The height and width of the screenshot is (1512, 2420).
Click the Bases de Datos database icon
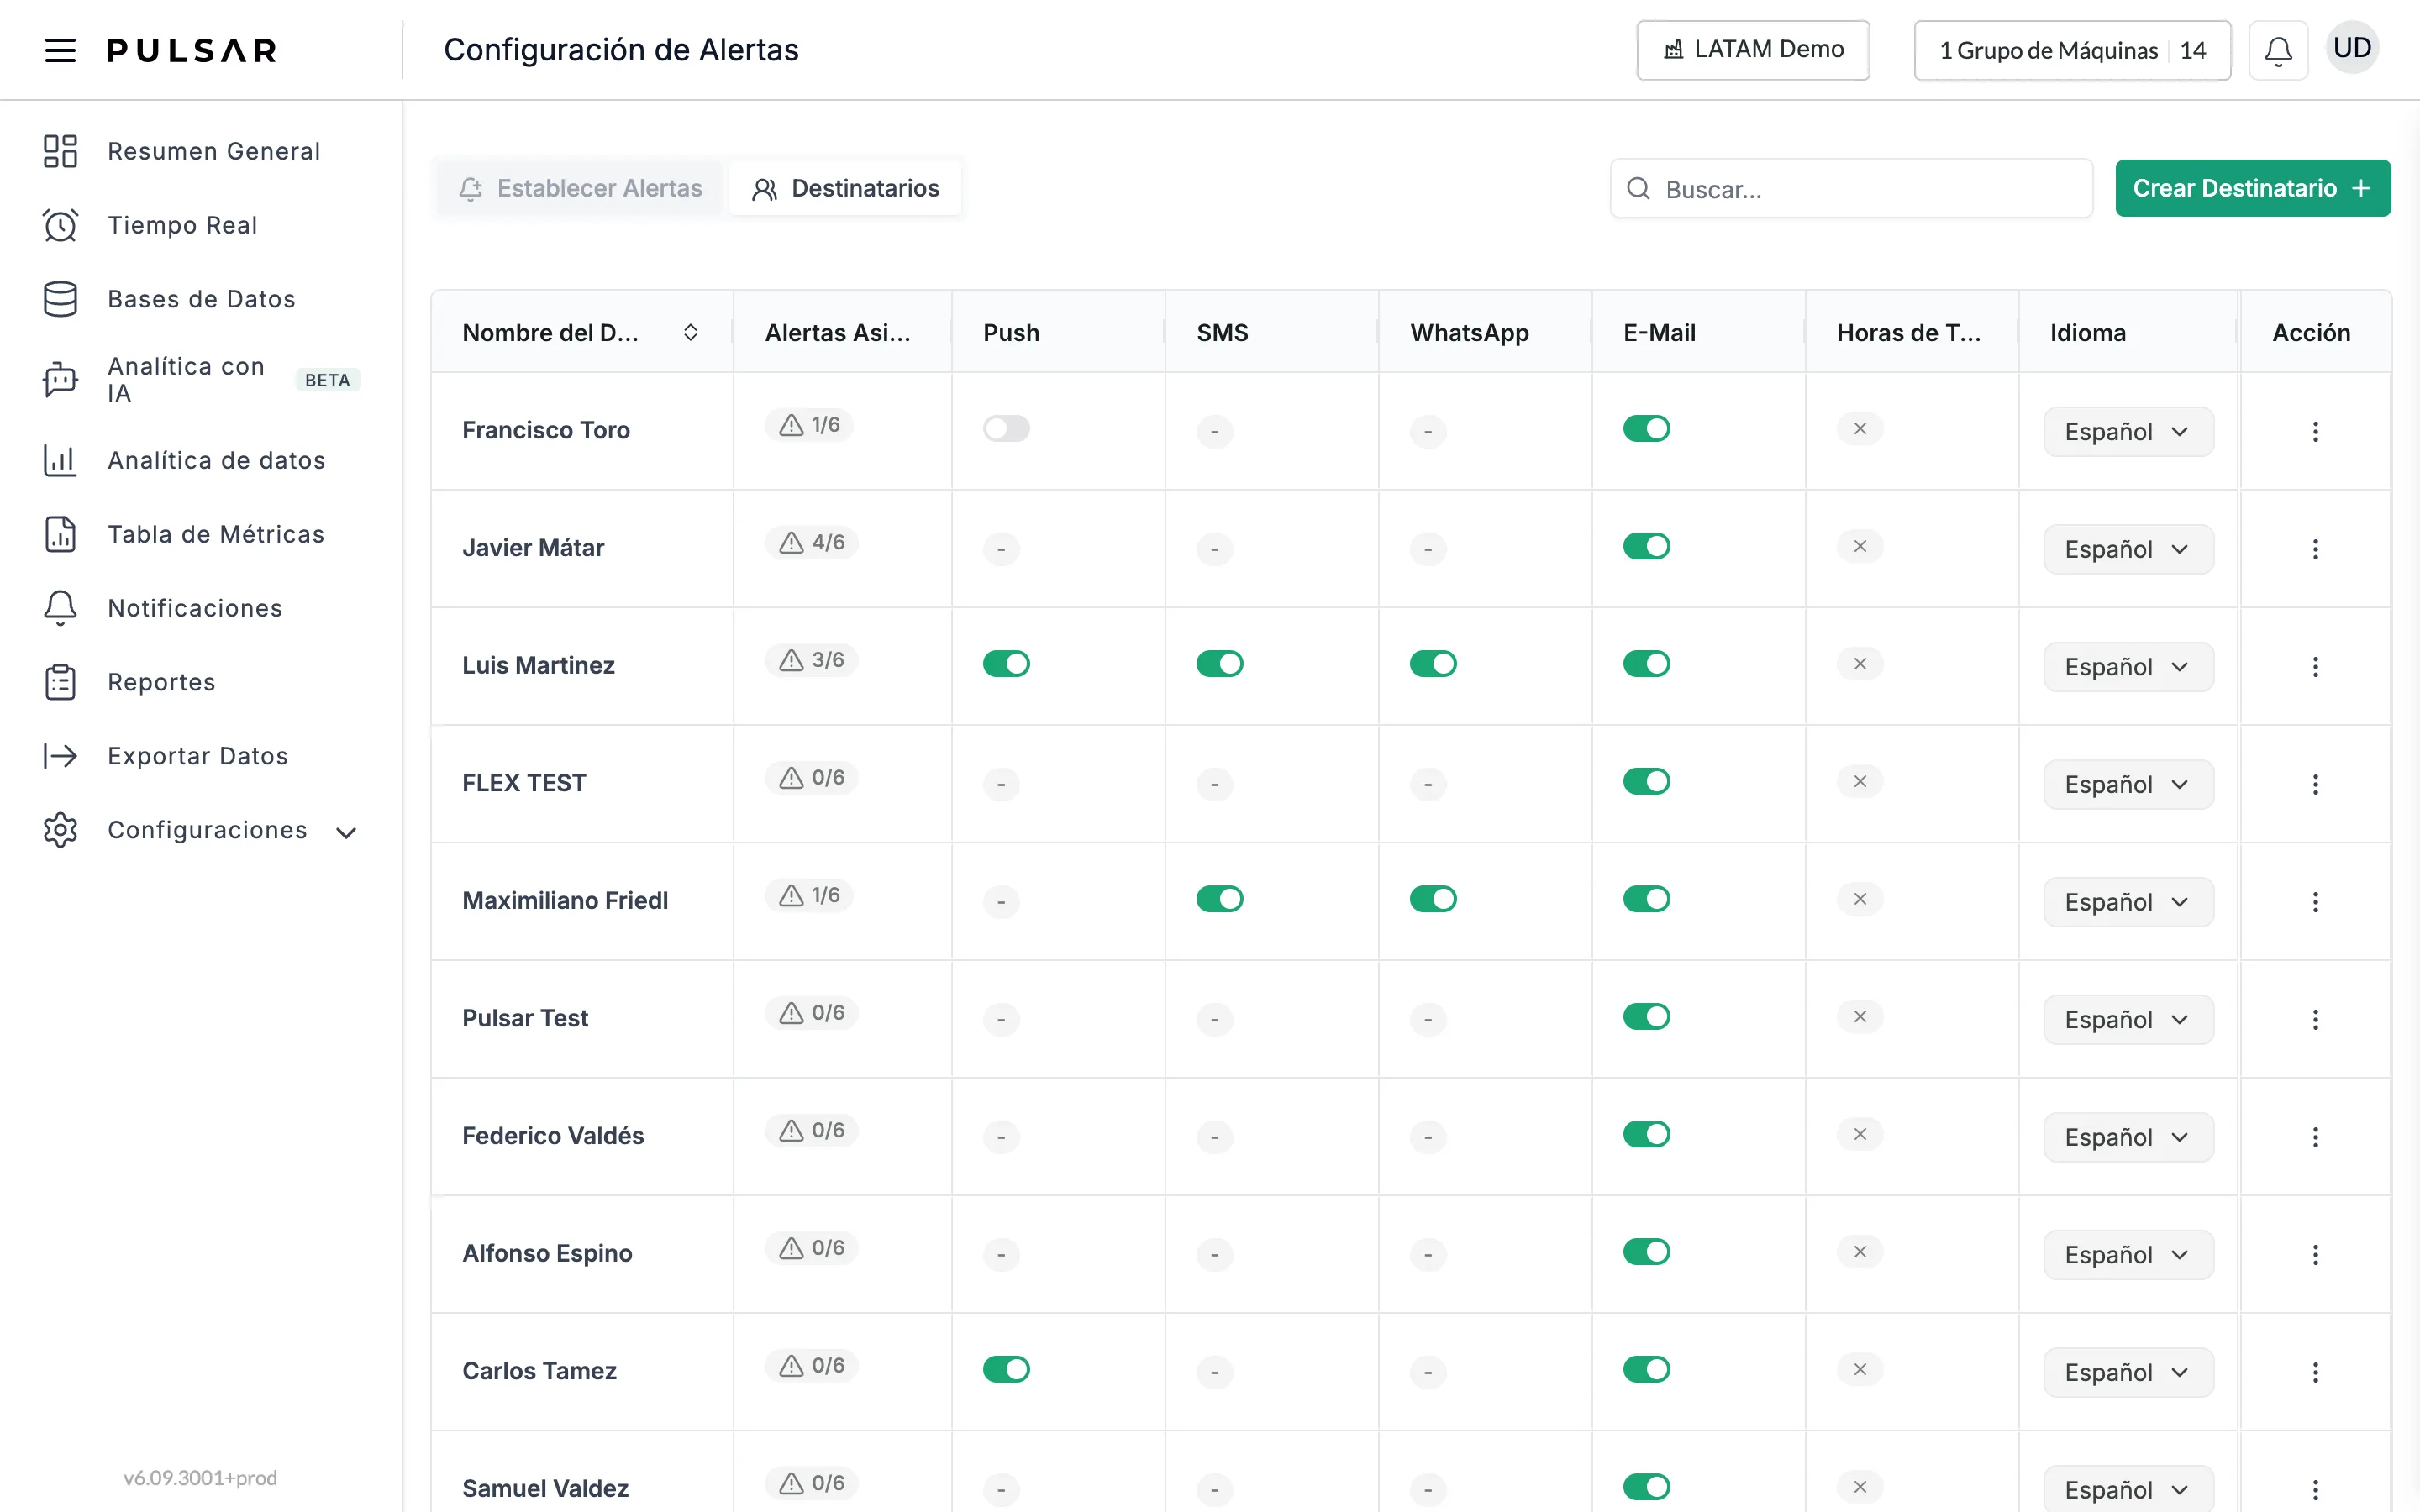tap(60, 299)
